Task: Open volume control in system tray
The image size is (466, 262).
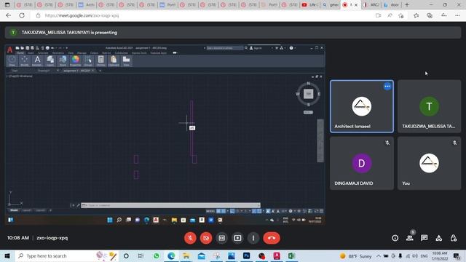Action: click(x=415, y=255)
